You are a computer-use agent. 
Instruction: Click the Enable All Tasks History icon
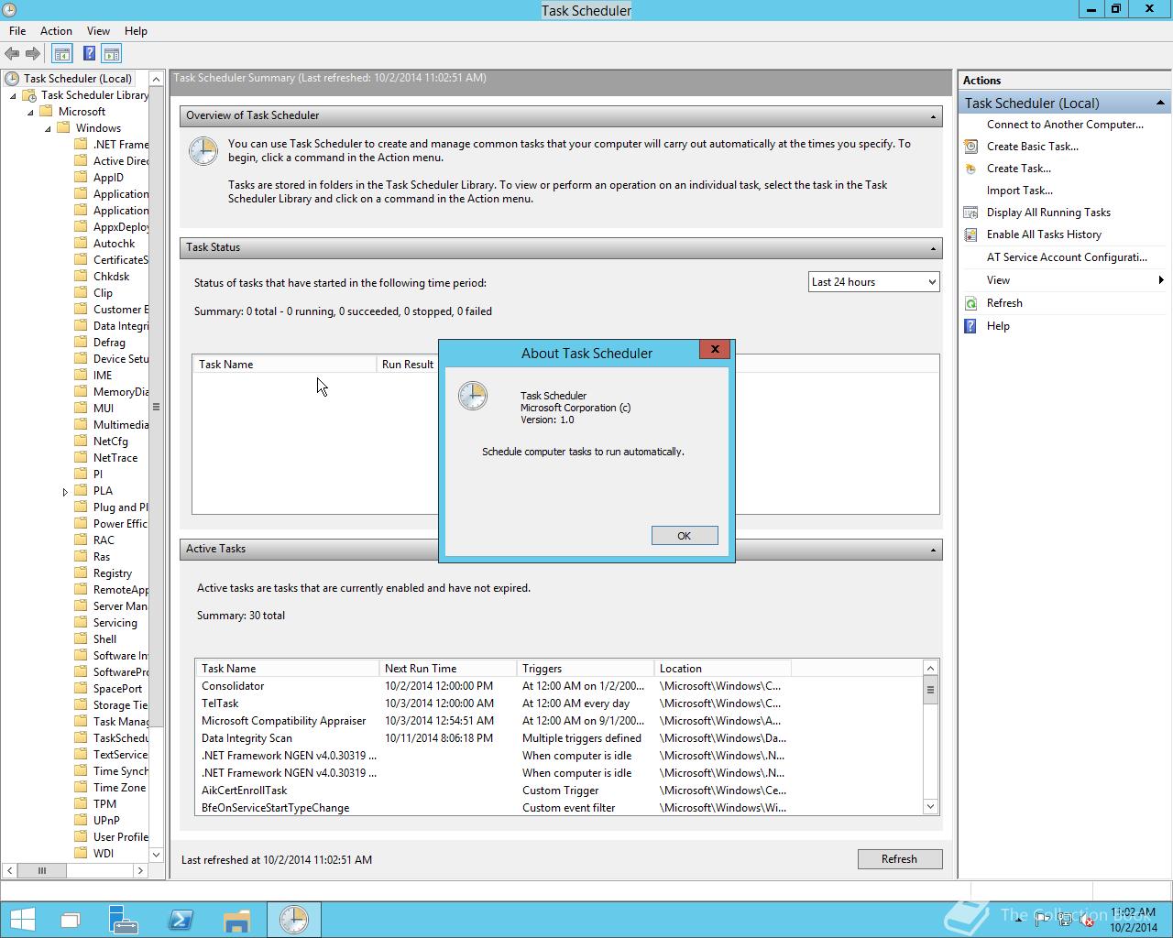(970, 234)
